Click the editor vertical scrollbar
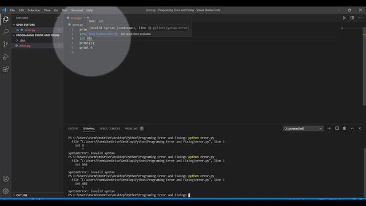The width and height of the screenshot is (366, 206). pyautogui.click(x=364, y=66)
